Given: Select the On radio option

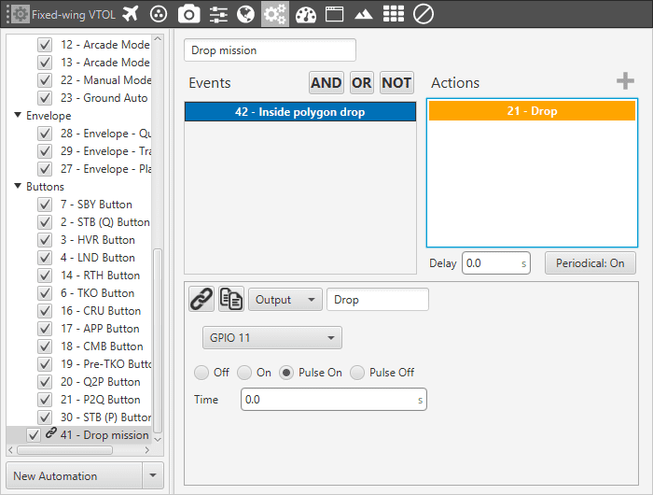Looking at the screenshot, I should point(244,372).
